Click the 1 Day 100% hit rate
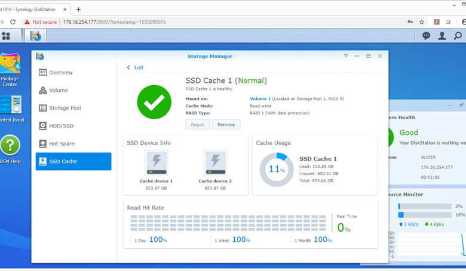The image size is (466, 271). click(x=151, y=239)
